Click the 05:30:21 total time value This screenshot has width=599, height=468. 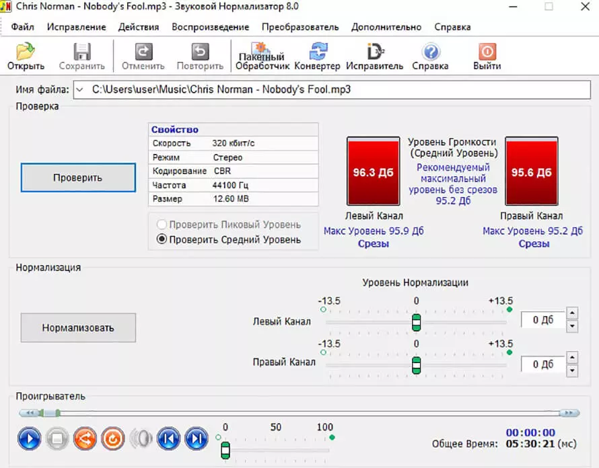[530, 444]
